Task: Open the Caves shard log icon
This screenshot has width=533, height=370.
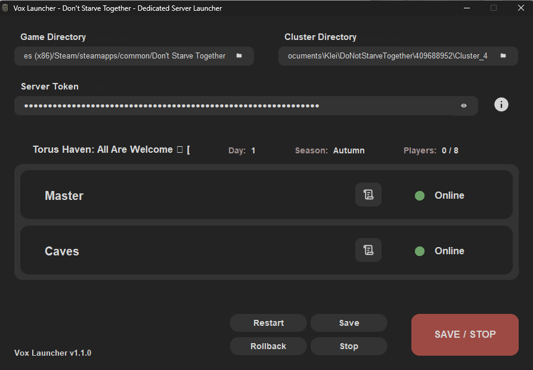Action: click(x=368, y=251)
